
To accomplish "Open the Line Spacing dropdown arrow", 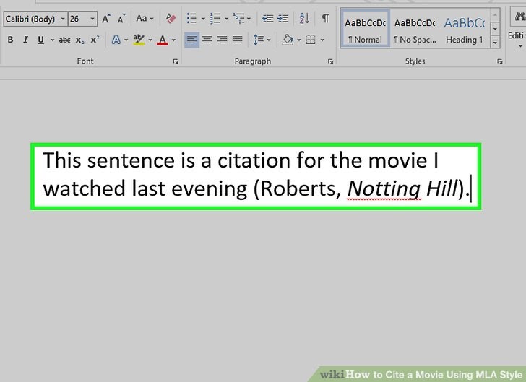I will [269, 40].
